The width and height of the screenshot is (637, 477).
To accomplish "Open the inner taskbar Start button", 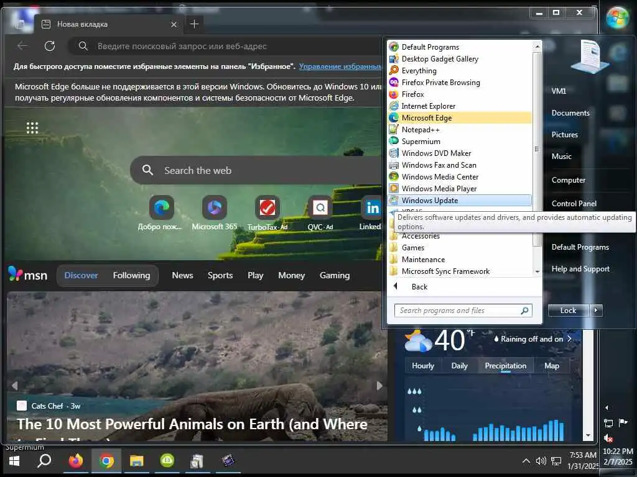I will (14, 461).
